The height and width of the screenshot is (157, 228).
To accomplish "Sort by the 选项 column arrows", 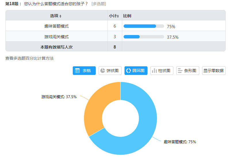I will (60, 16).
